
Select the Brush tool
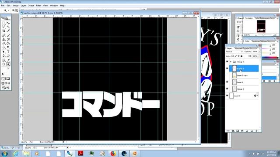click(8, 35)
